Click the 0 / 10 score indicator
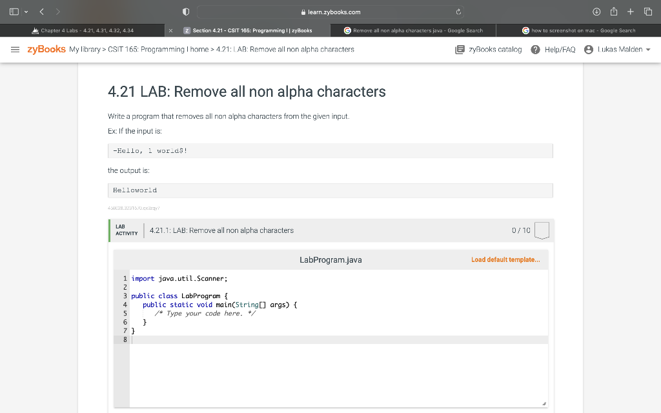The height and width of the screenshot is (413, 661). tap(516, 230)
